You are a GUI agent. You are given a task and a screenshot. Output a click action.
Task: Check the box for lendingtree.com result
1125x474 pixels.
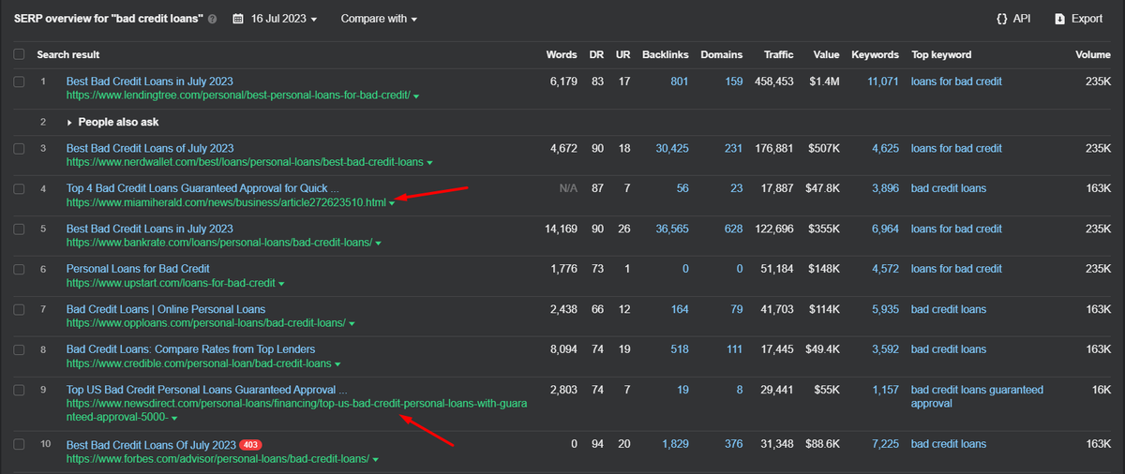(20, 82)
